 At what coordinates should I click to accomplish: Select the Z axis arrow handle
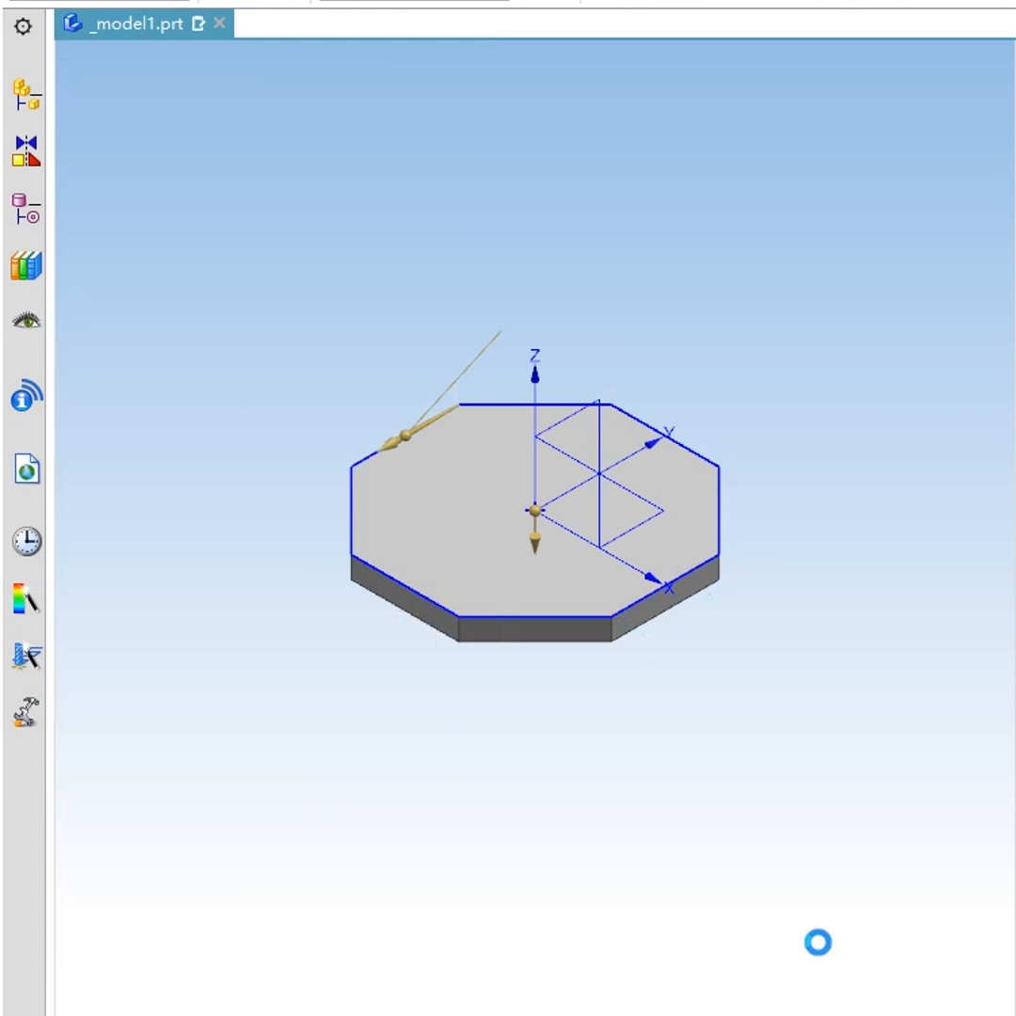[x=534, y=374]
